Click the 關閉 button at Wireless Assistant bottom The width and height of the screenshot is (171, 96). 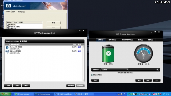pos(26,86)
